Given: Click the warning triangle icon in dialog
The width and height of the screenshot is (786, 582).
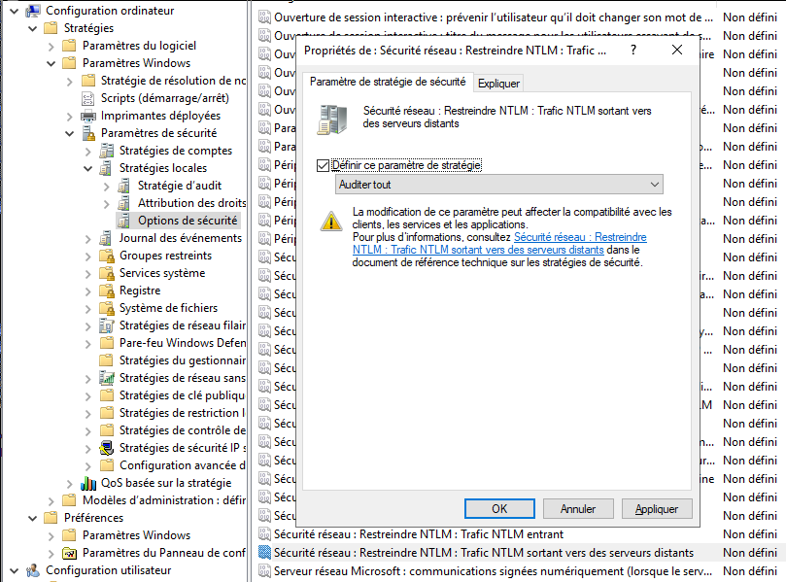Looking at the screenshot, I should [332, 222].
